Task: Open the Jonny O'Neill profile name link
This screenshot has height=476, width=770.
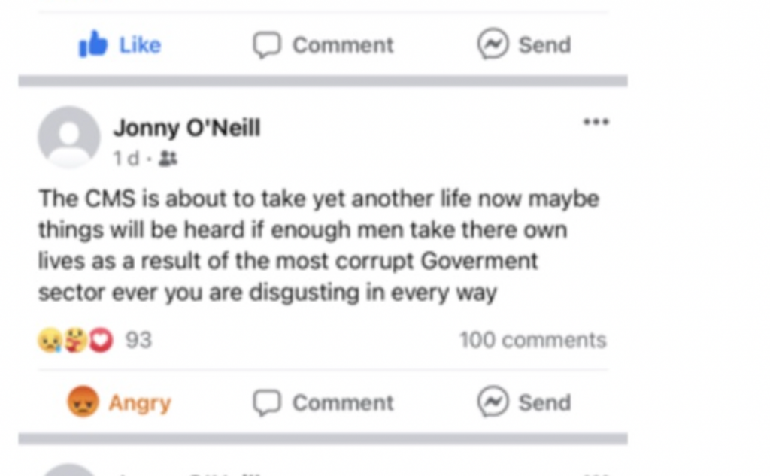Action: (x=186, y=129)
